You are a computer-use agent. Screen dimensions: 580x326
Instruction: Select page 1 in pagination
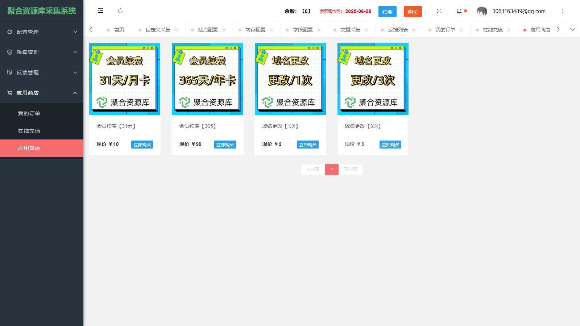click(331, 170)
